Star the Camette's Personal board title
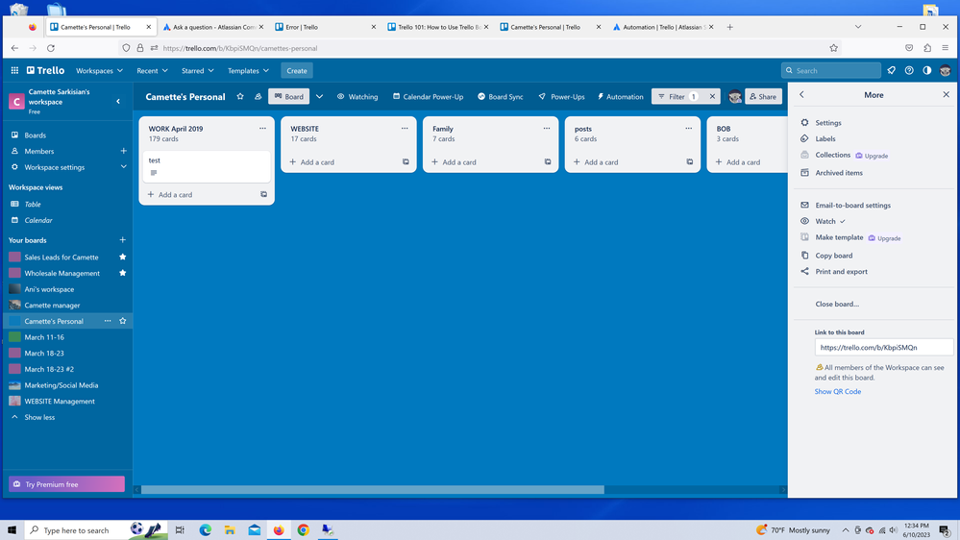Image resolution: width=960 pixels, height=540 pixels. [240, 97]
